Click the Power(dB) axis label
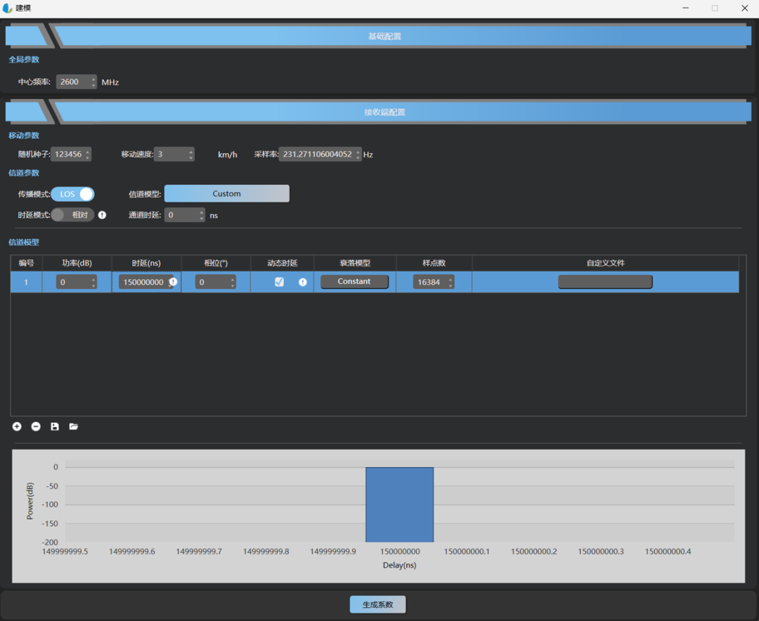This screenshot has width=759, height=621. (x=30, y=501)
